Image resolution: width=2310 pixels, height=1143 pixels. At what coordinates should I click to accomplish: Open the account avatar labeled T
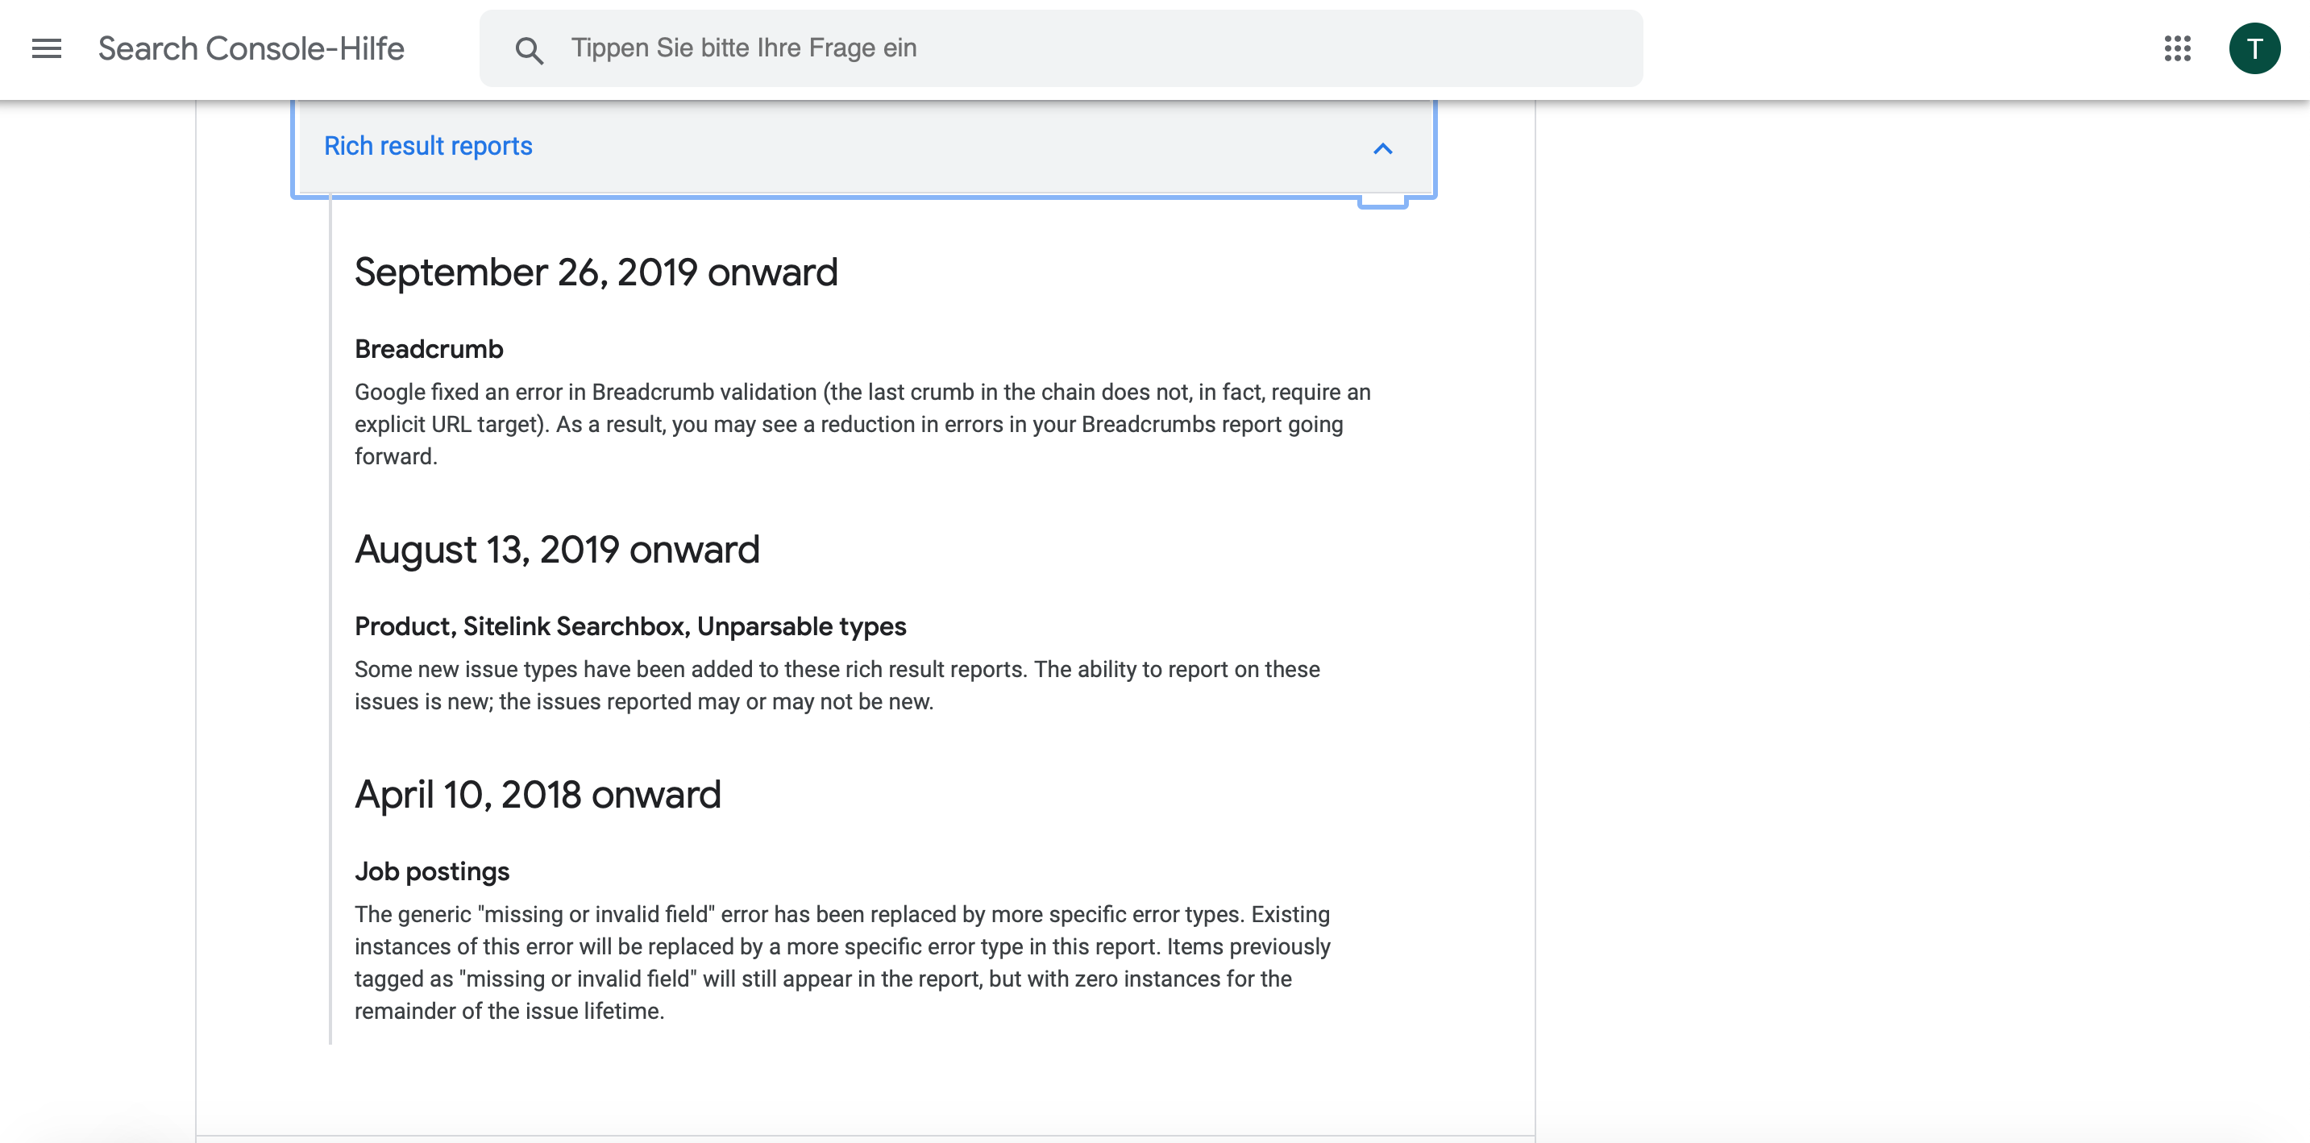tap(2254, 48)
